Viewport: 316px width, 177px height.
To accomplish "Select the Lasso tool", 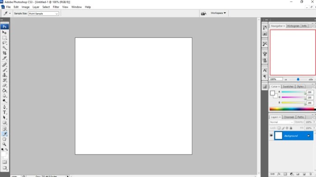I will (5, 43).
